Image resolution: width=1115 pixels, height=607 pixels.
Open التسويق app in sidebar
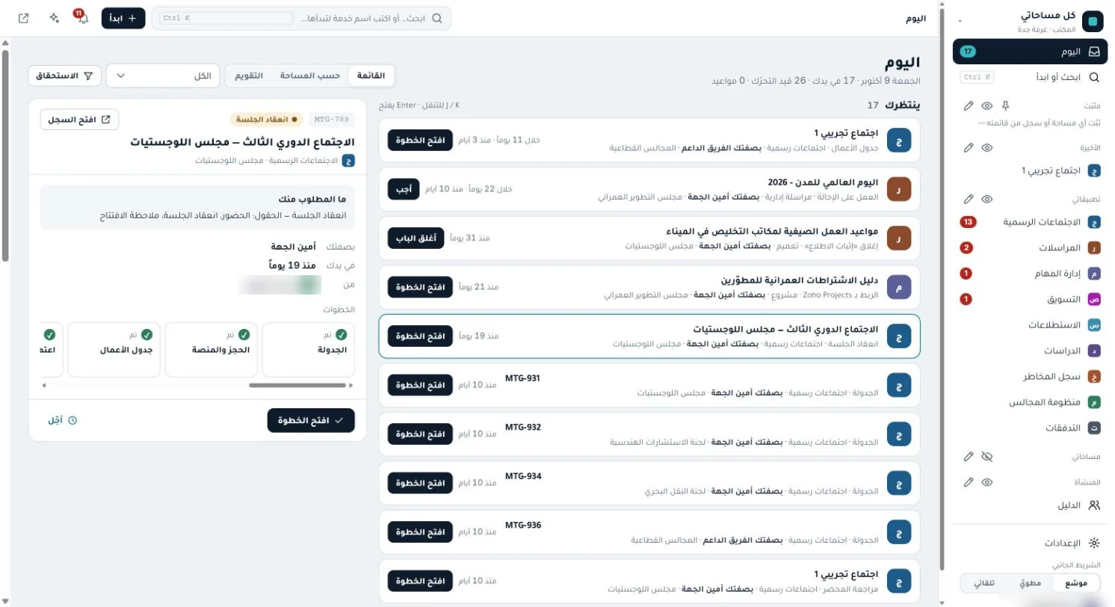click(1030, 299)
